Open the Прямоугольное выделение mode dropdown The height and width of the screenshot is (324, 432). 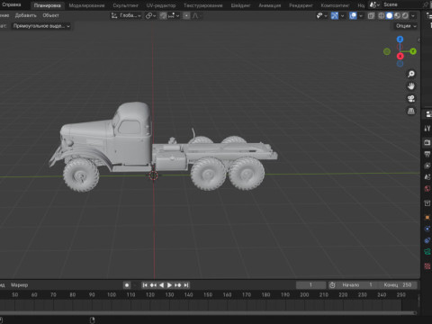click(41, 26)
